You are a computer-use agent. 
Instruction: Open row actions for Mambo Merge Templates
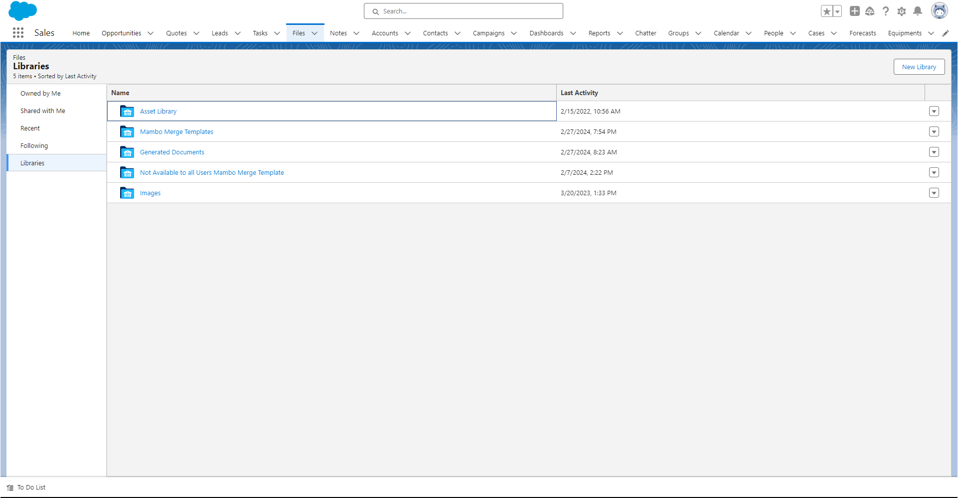point(934,131)
